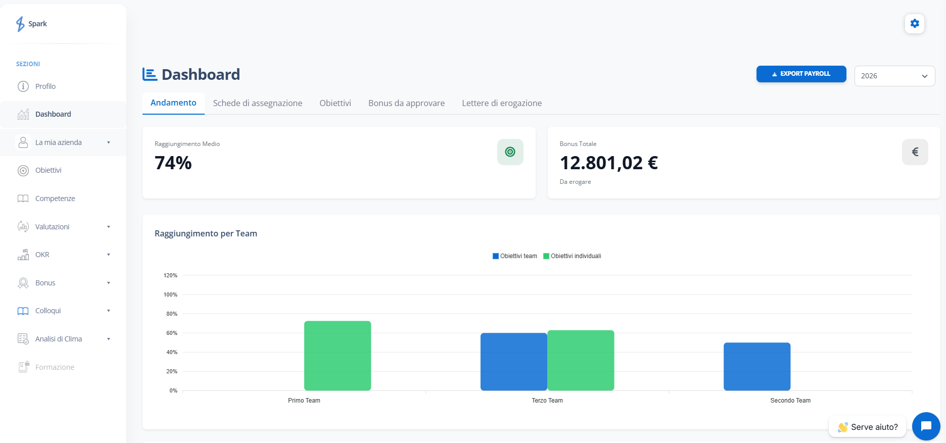
Task: Click the green target icon in Raggiungimento Medio card
Action: [510, 152]
